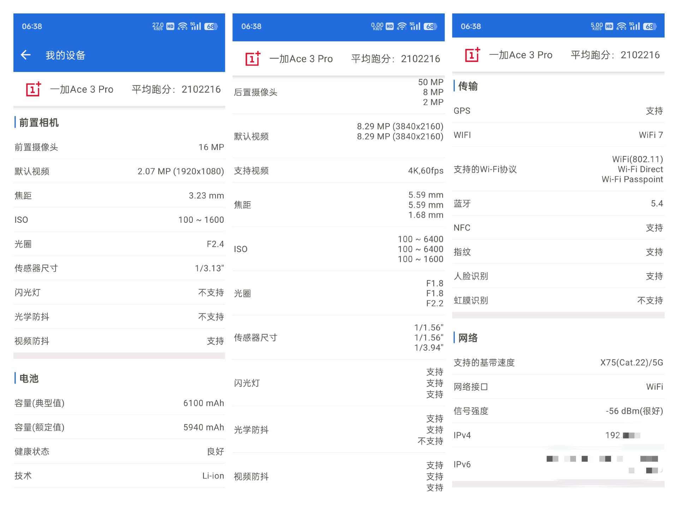Tap the Li-ion technology value
This screenshot has width=678, height=514.
213,476
